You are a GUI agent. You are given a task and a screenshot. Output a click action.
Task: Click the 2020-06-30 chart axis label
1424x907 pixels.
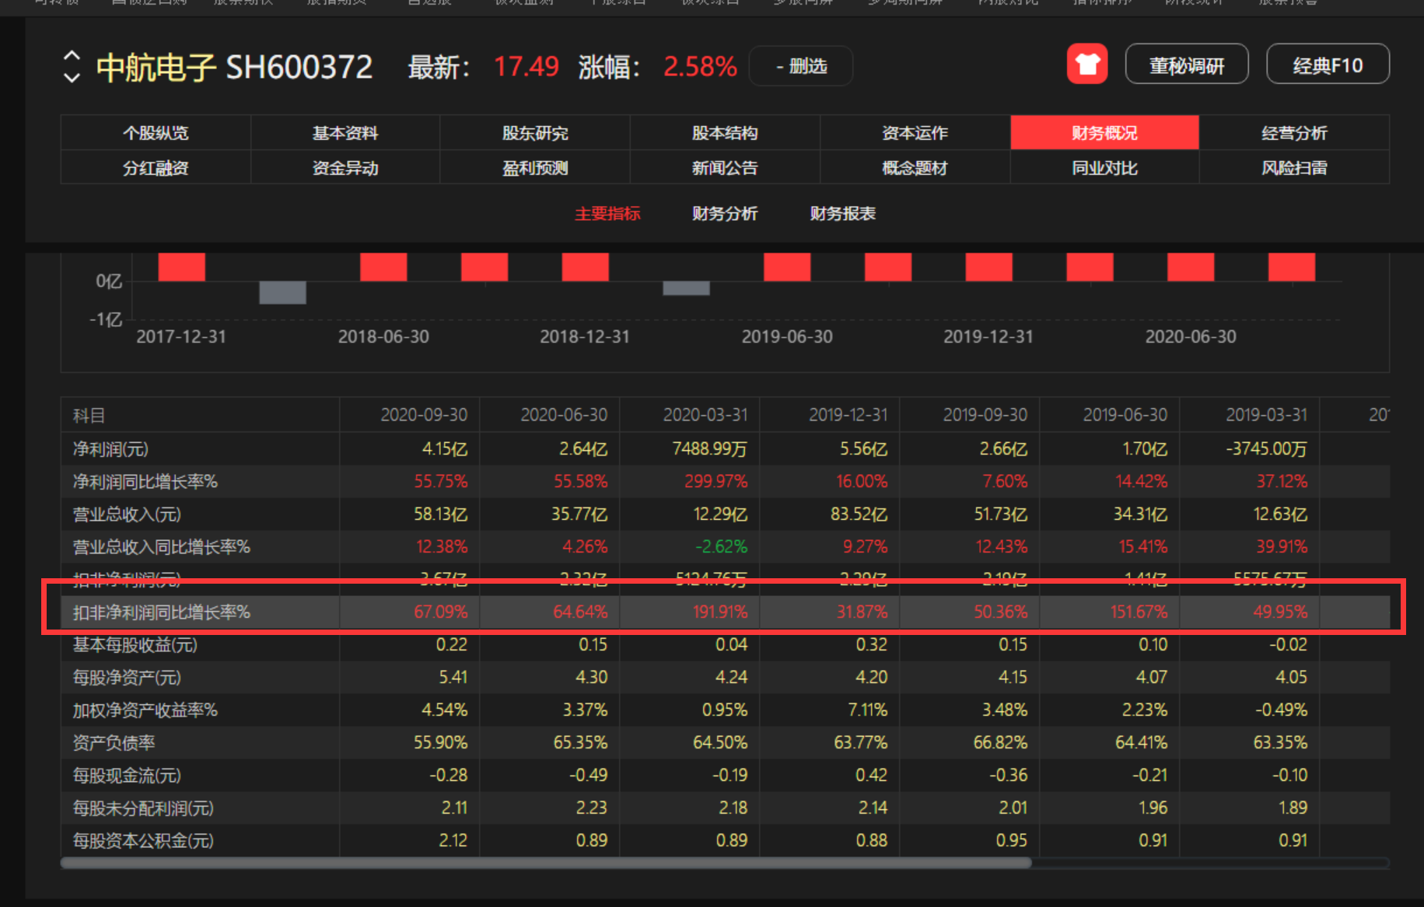[1190, 337]
